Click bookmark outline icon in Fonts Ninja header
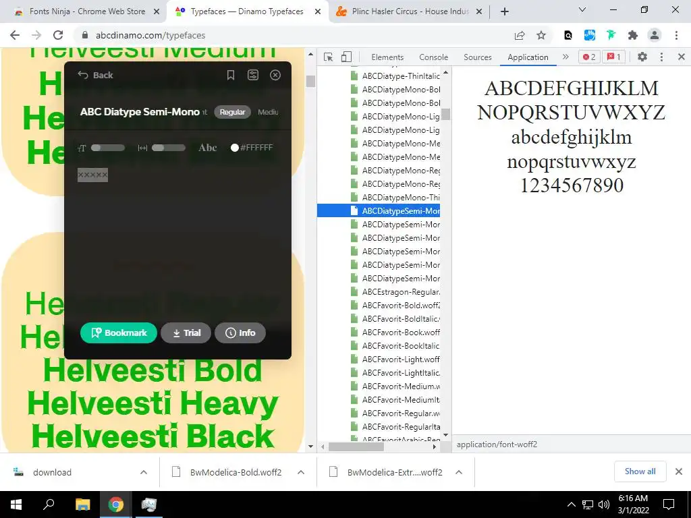 (231, 76)
